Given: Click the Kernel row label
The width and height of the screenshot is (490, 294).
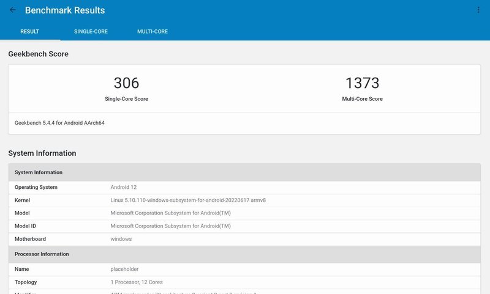Looking at the screenshot, I should pyautogui.click(x=22, y=200).
